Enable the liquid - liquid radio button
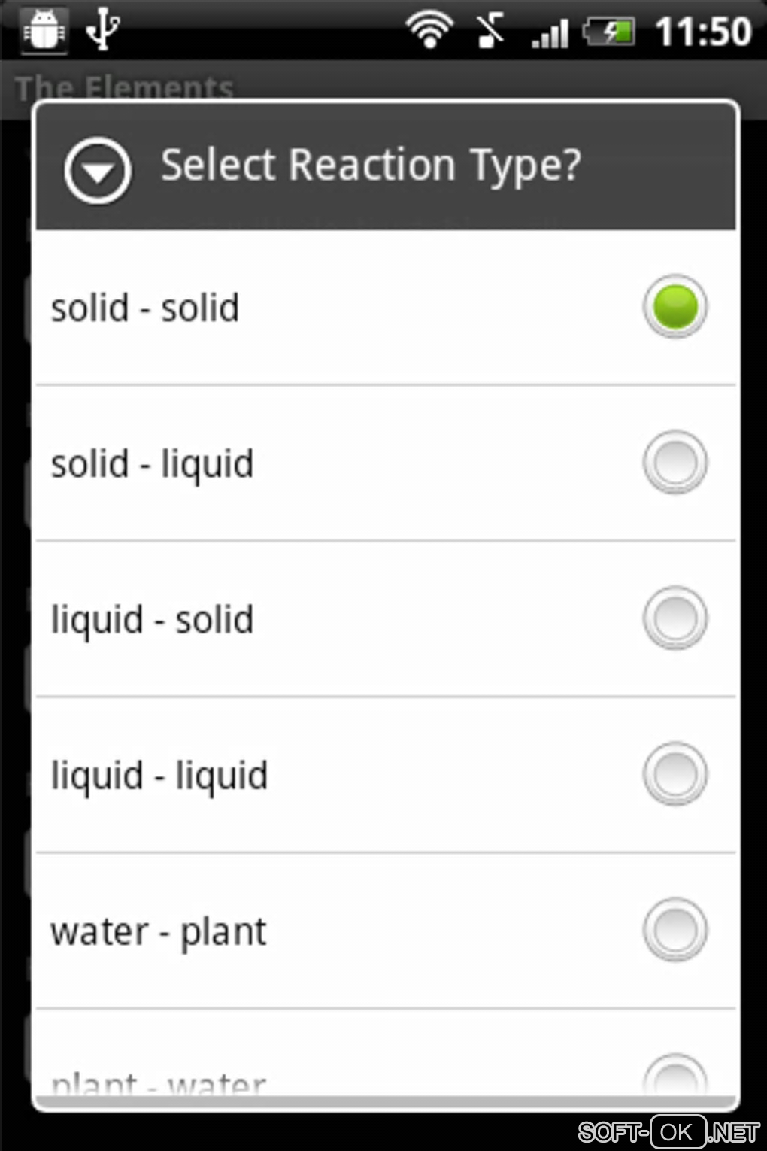The width and height of the screenshot is (767, 1151). pyautogui.click(x=675, y=774)
